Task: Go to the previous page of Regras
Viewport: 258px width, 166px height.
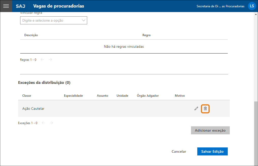Action: point(42,60)
